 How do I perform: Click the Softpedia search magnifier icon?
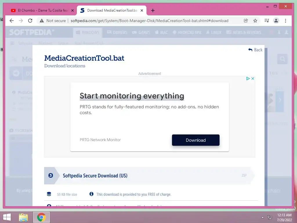(282, 59)
